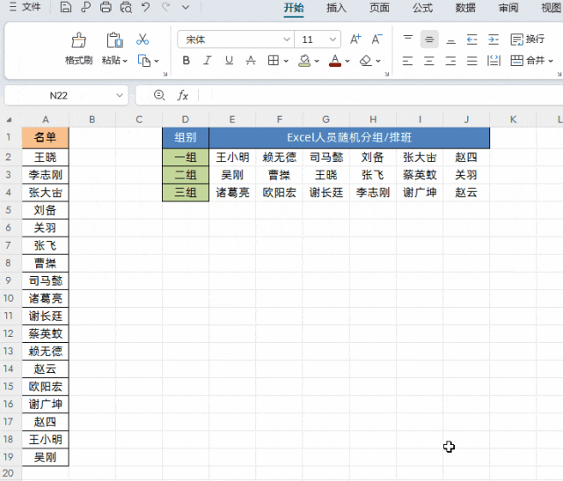Expand the Clear eraser dropdown
Viewport: 563px width, 481px height.
point(378,61)
